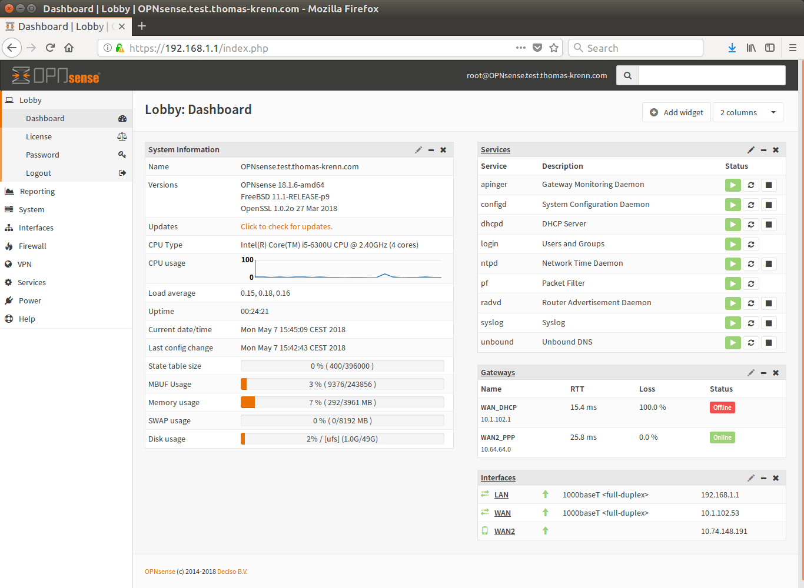Open the 2 columns dropdown
This screenshot has height=588, width=804.
pyautogui.click(x=747, y=112)
